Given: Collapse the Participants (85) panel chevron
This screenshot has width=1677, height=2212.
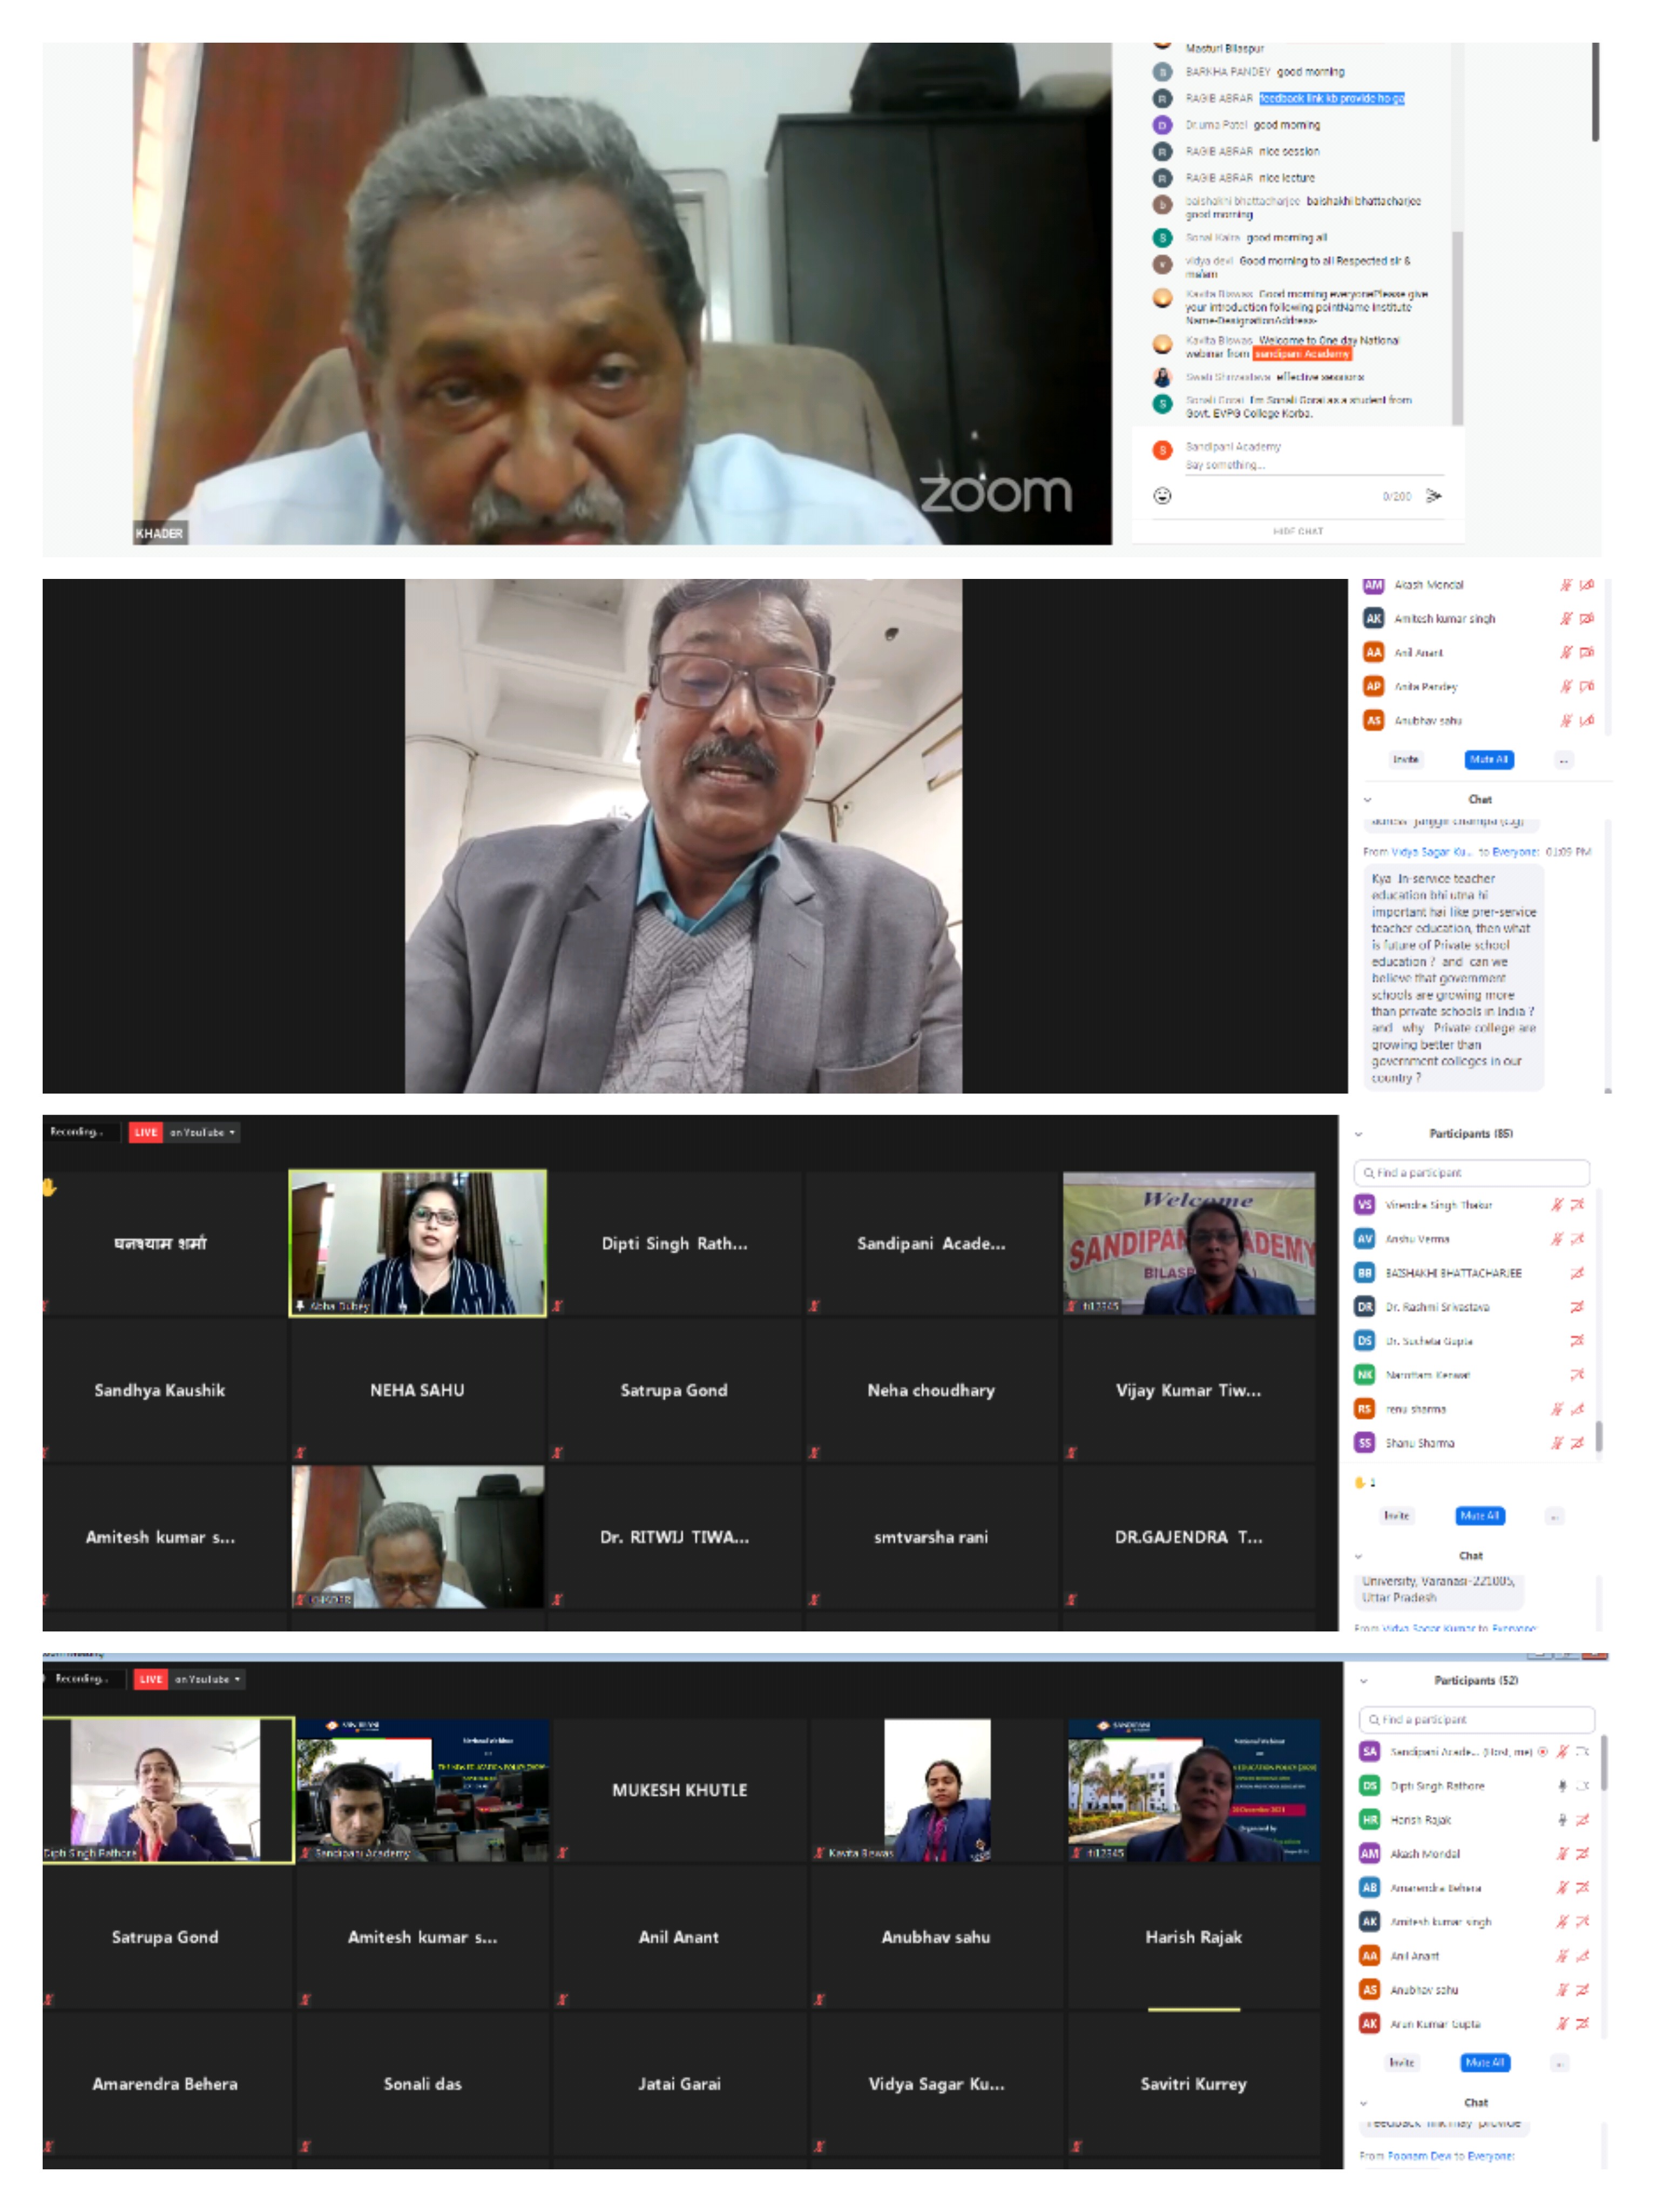Looking at the screenshot, I should tap(1358, 1134).
